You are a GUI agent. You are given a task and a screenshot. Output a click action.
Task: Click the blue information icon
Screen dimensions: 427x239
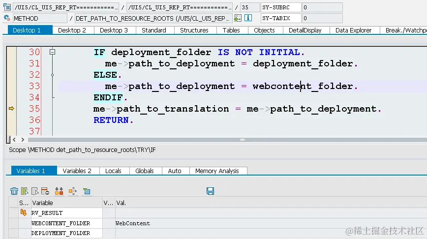click(248, 18)
